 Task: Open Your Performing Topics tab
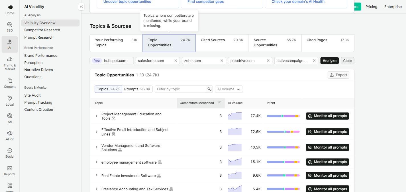point(116,43)
